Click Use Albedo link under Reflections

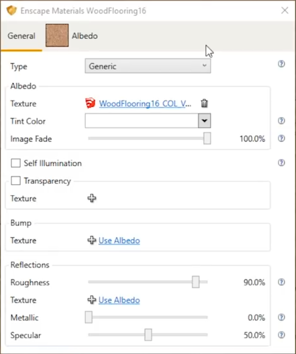click(119, 300)
